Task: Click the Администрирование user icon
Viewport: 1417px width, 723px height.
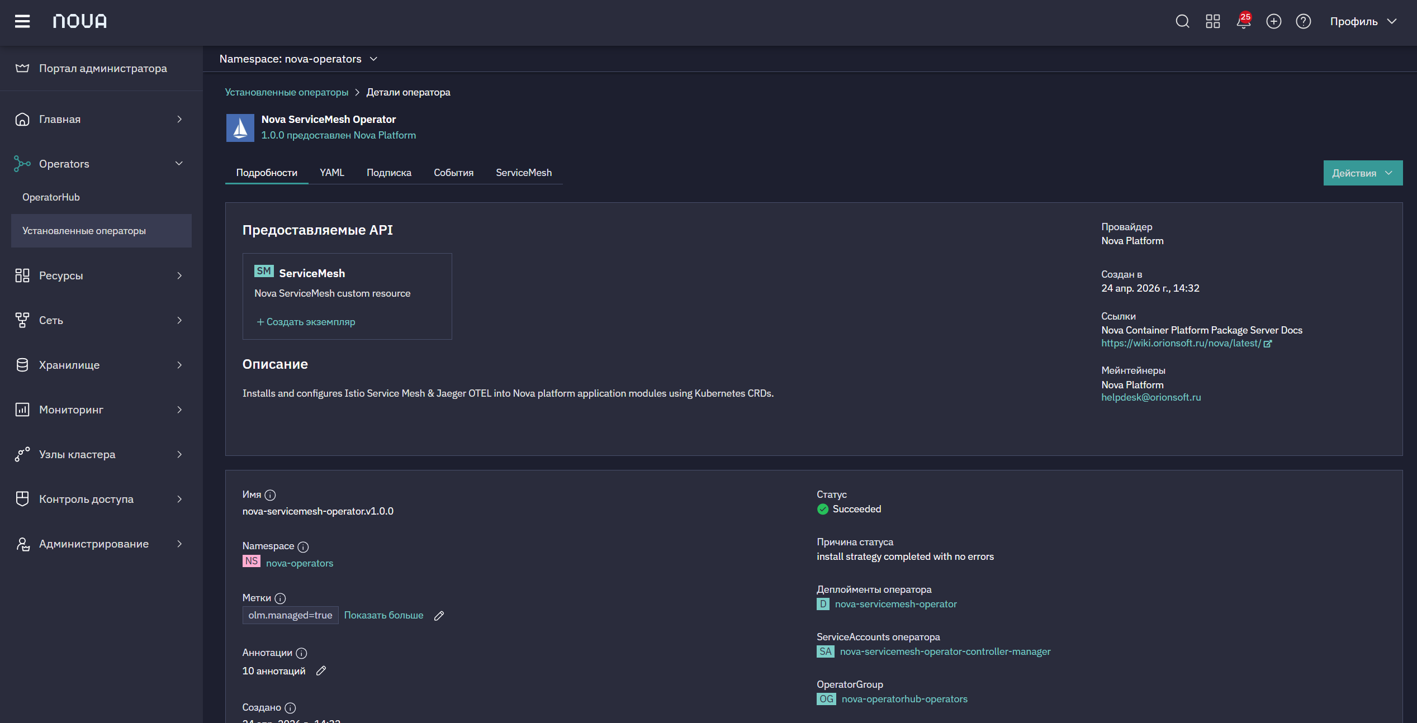Action: pos(22,544)
